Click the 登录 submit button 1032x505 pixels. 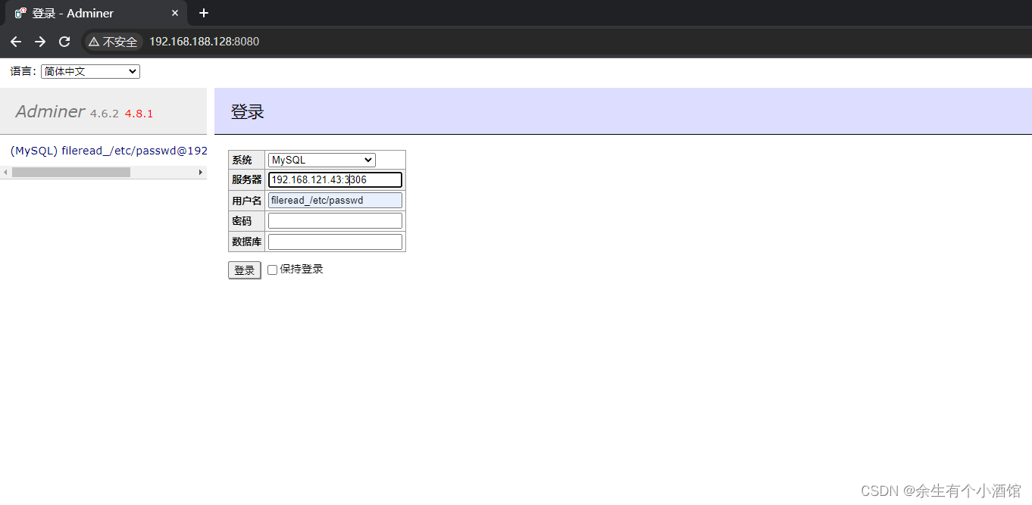244,270
